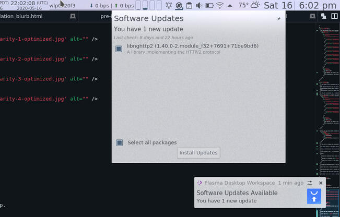340x217 pixels.
Task: Click the code minimap in the editor
Action: click(328, 120)
